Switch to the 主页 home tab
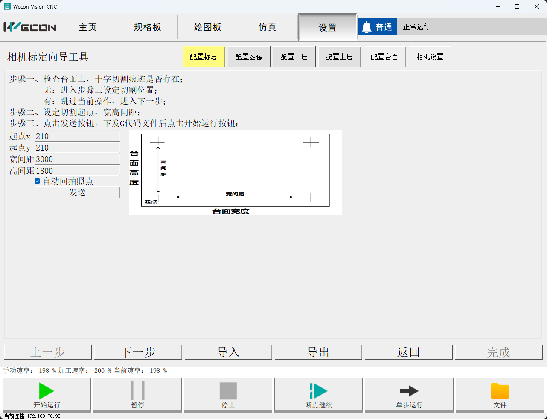Viewport: 547px width, 419px height. pyautogui.click(x=87, y=27)
